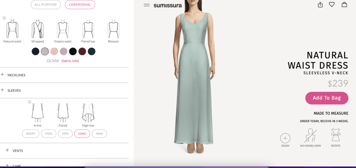Image resolution: width=356 pixels, height=168 pixels.
Task: Open the fabric info link
Action: (70, 61)
